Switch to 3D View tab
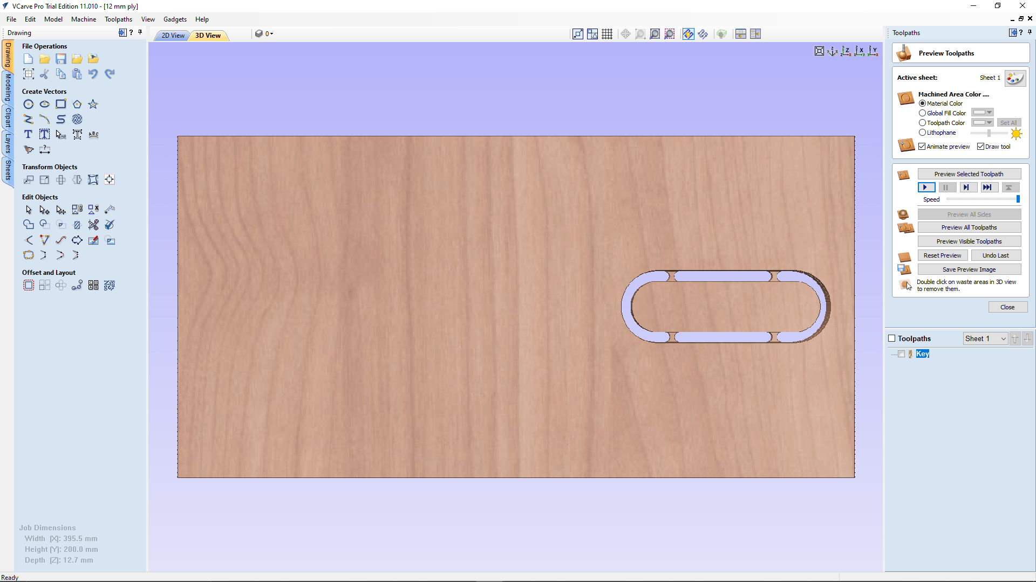The image size is (1036, 582). point(207,35)
